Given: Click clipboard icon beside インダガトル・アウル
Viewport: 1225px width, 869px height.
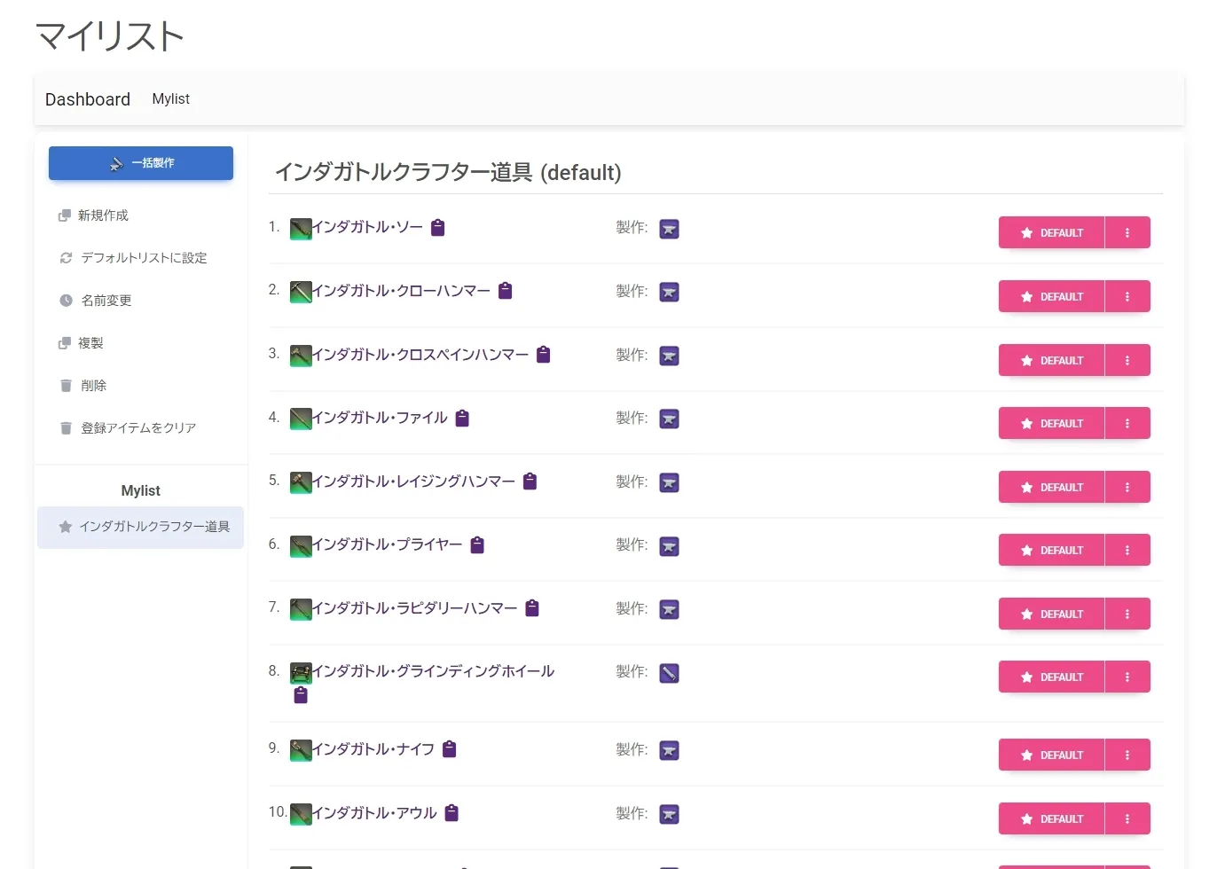Looking at the screenshot, I should (452, 812).
